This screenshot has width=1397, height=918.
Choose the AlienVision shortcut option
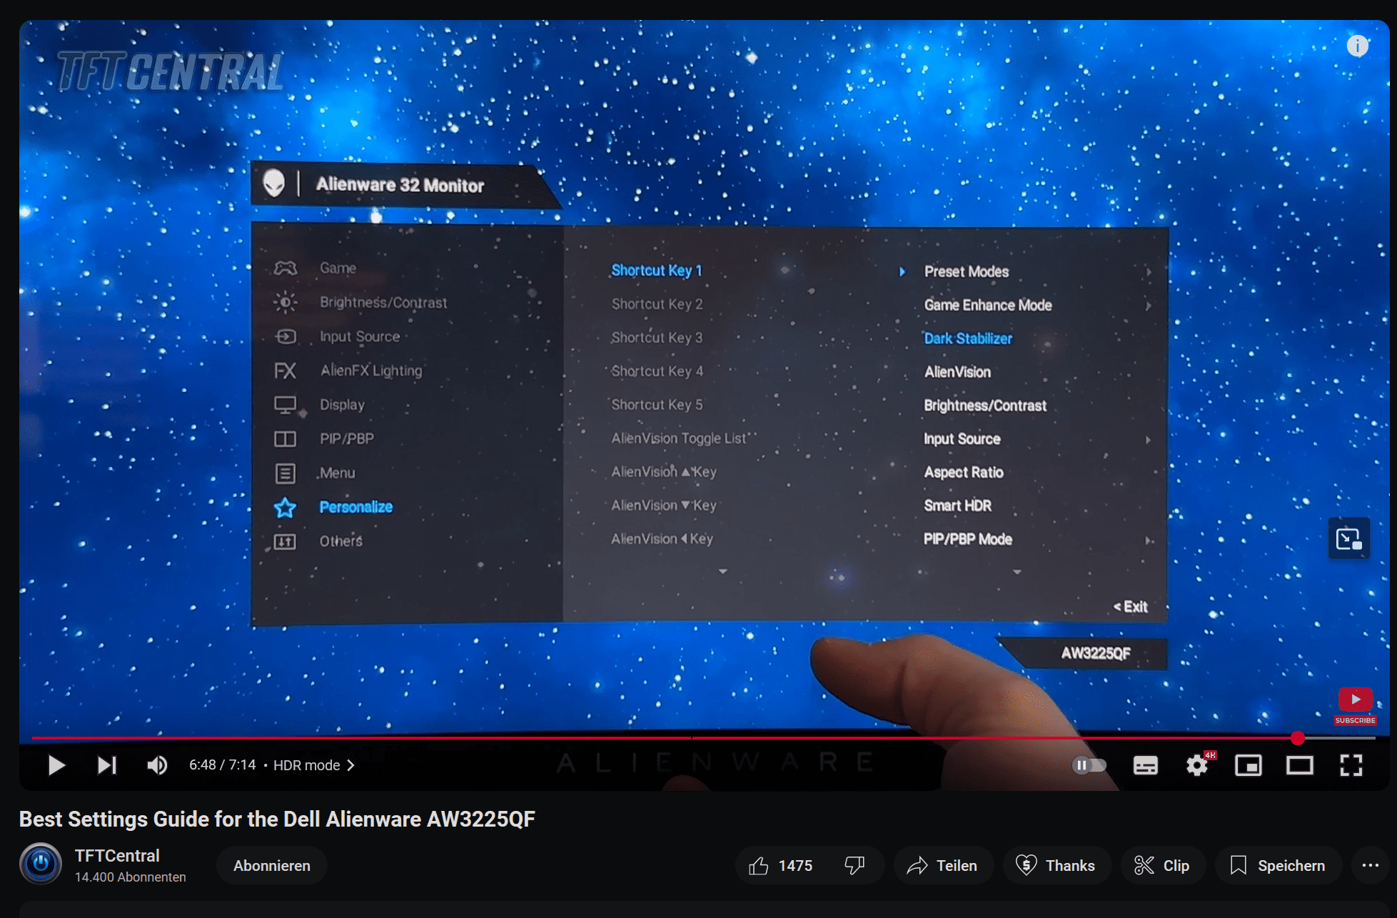pos(957,372)
